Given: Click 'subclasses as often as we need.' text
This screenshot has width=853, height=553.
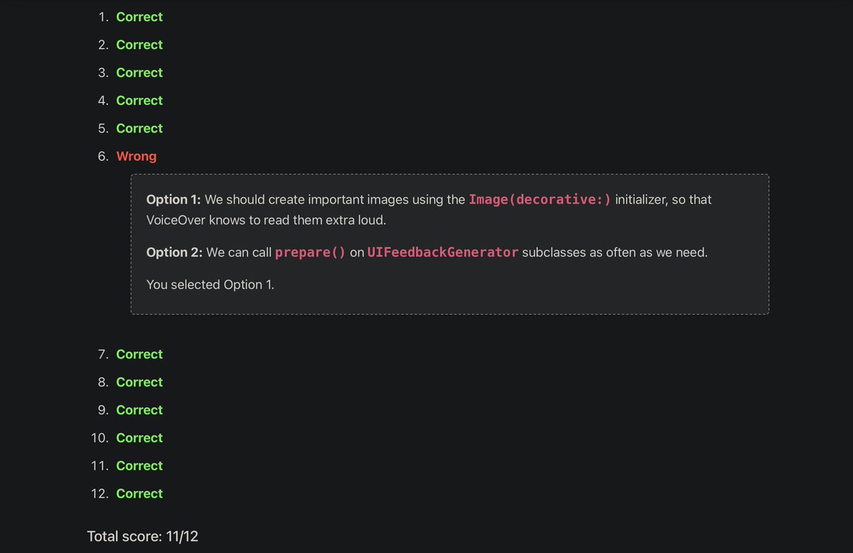Looking at the screenshot, I should [x=615, y=252].
